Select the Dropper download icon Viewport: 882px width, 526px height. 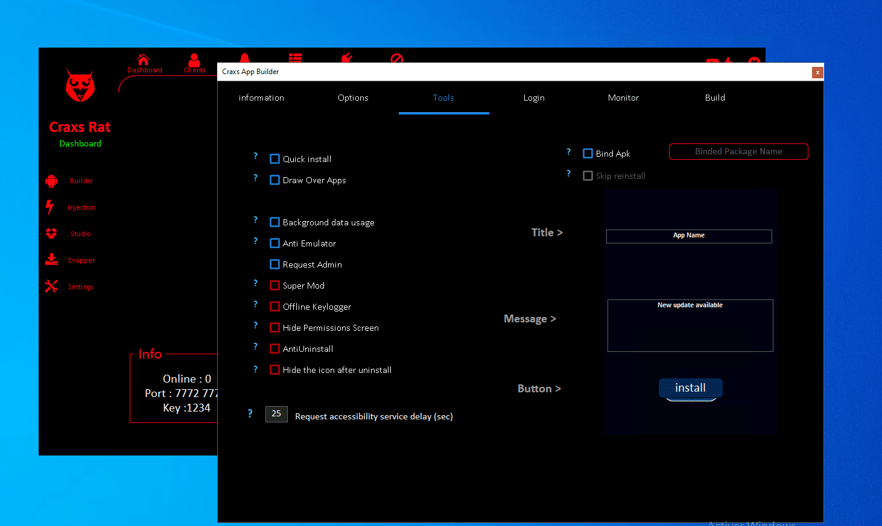[x=51, y=260]
